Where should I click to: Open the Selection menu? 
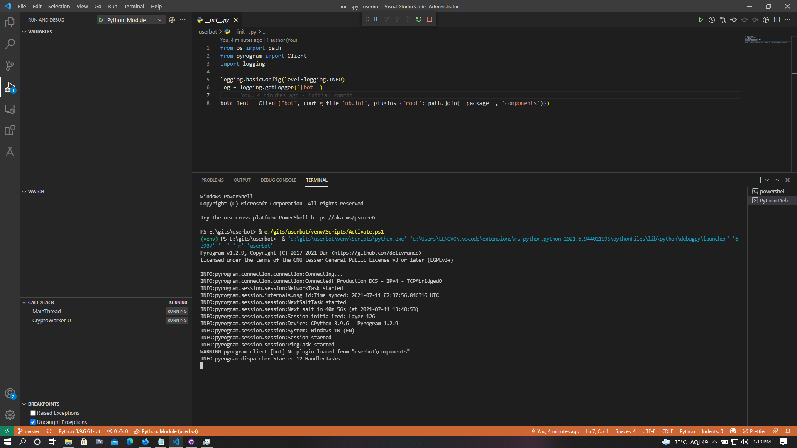point(59,6)
